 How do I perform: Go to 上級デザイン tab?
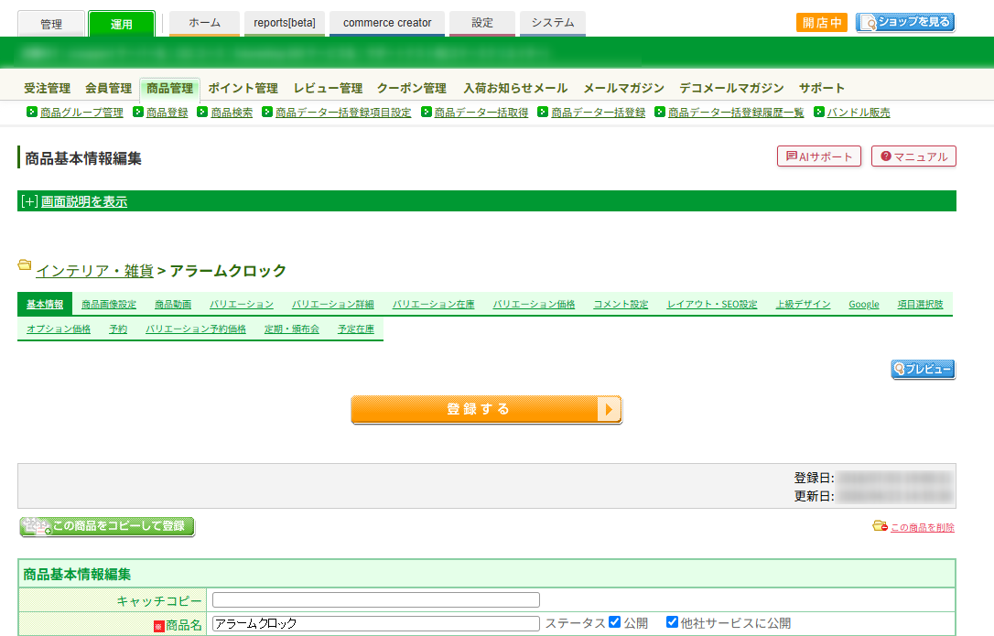(804, 305)
